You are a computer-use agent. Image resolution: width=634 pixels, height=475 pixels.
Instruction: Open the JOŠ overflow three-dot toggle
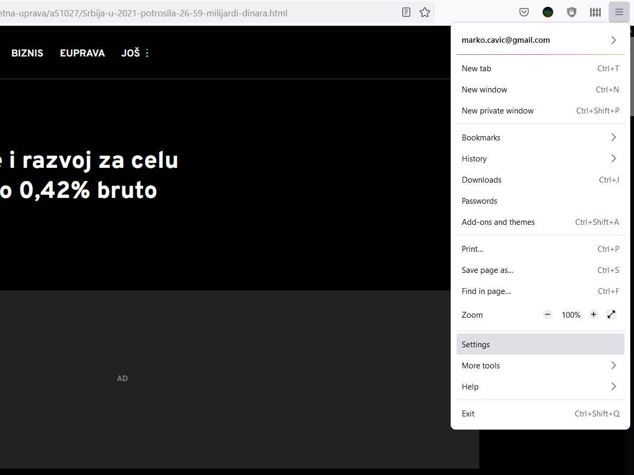click(146, 53)
